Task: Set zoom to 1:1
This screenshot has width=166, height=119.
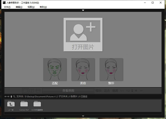Action: (122, 91)
